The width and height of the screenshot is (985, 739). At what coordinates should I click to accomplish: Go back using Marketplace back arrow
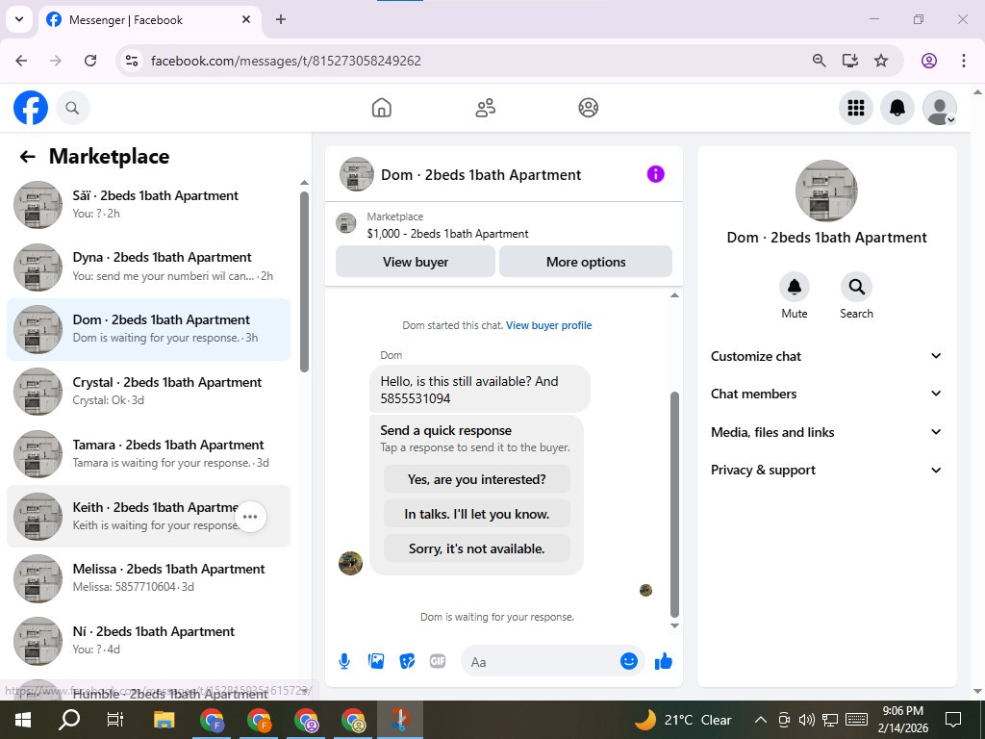(28, 157)
